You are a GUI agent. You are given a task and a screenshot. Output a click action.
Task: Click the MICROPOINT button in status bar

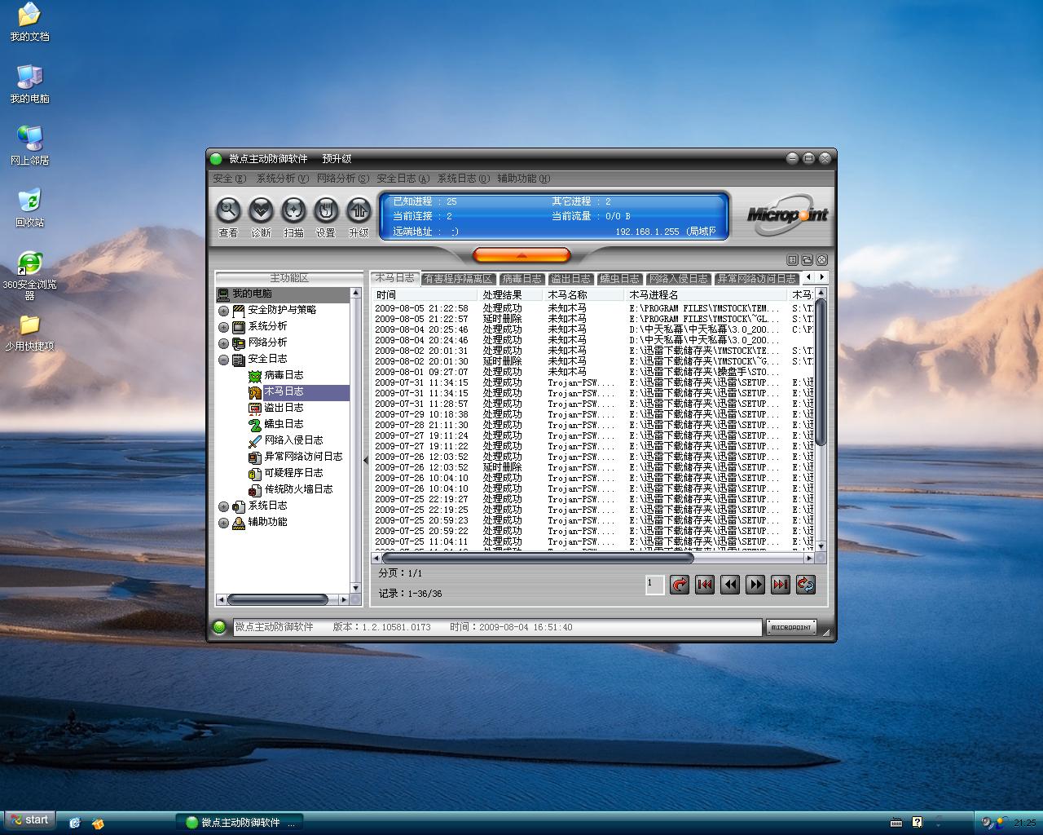pyautogui.click(x=791, y=627)
